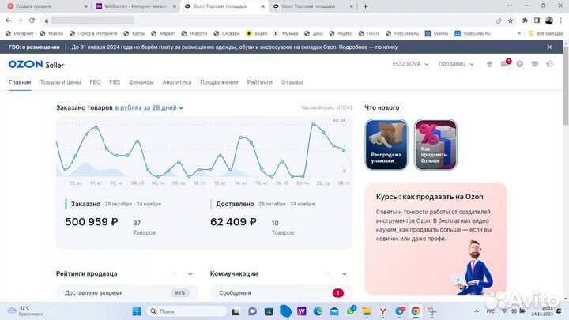This screenshot has width=569, height=320.
Task: Open the Snipping Tool in the taskbar
Action: 431,311
